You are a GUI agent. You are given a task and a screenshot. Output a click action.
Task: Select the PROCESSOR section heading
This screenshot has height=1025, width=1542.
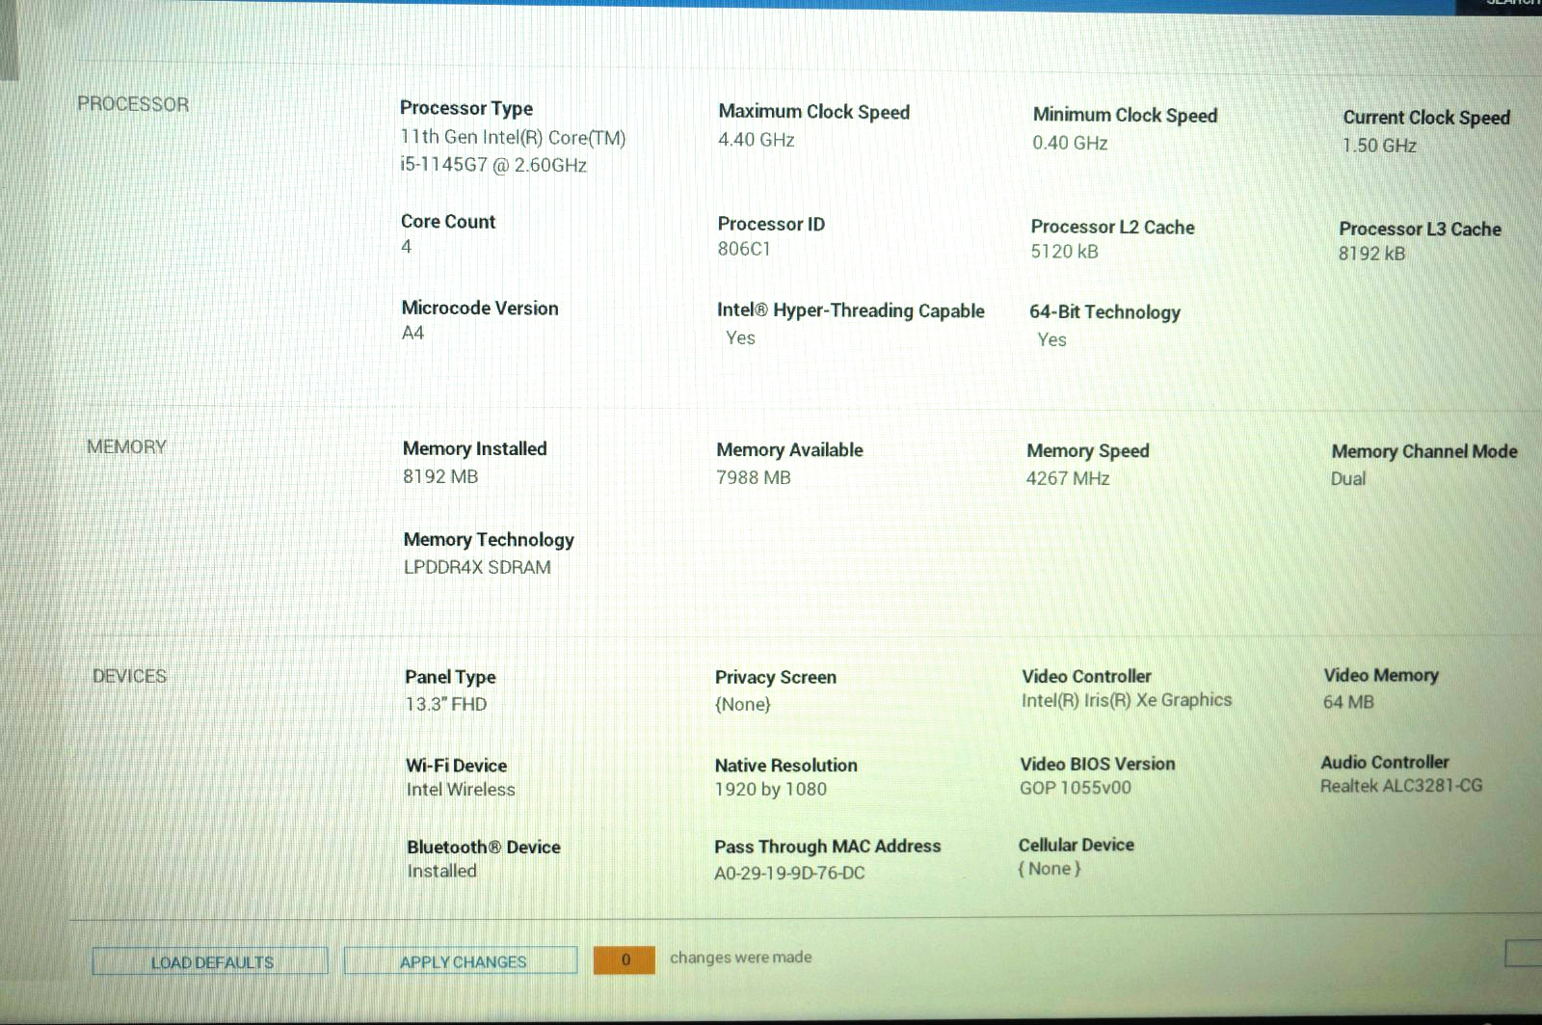(x=133, y=104)
